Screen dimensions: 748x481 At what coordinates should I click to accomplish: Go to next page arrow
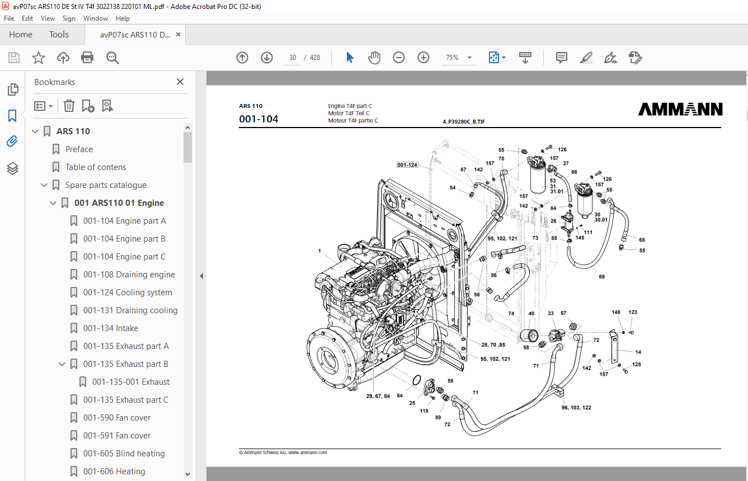tap(267, 58)
